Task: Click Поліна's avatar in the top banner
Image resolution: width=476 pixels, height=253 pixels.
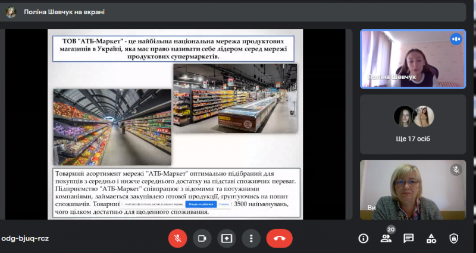Action: 11,12
